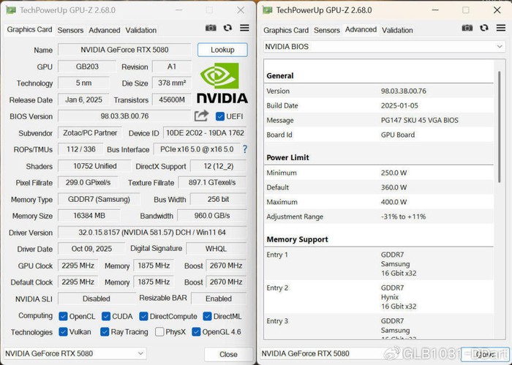Click camera screenshot icon in right window
Screen dimensions: 512x365
coord(467,28)
